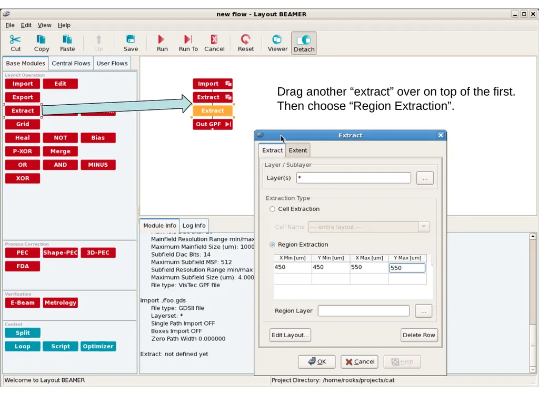Open the Help menu
The width and height of the screenshot is (539, 404).
pyautogui.click(x=64, y=25)
